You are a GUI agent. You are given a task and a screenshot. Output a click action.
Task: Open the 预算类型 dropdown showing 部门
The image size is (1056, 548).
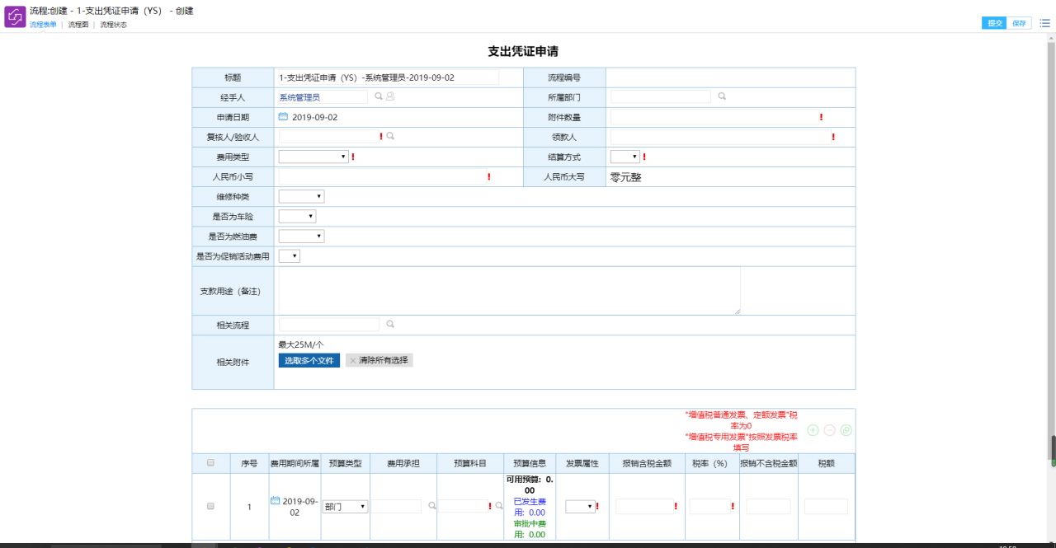[345, 507]
